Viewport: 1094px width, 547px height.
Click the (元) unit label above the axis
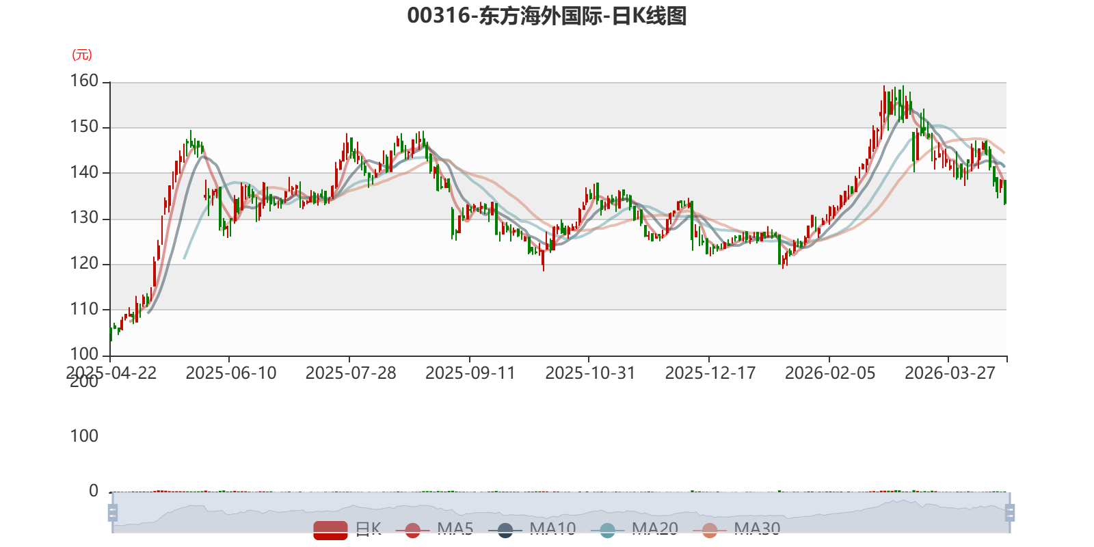point(82,55)
